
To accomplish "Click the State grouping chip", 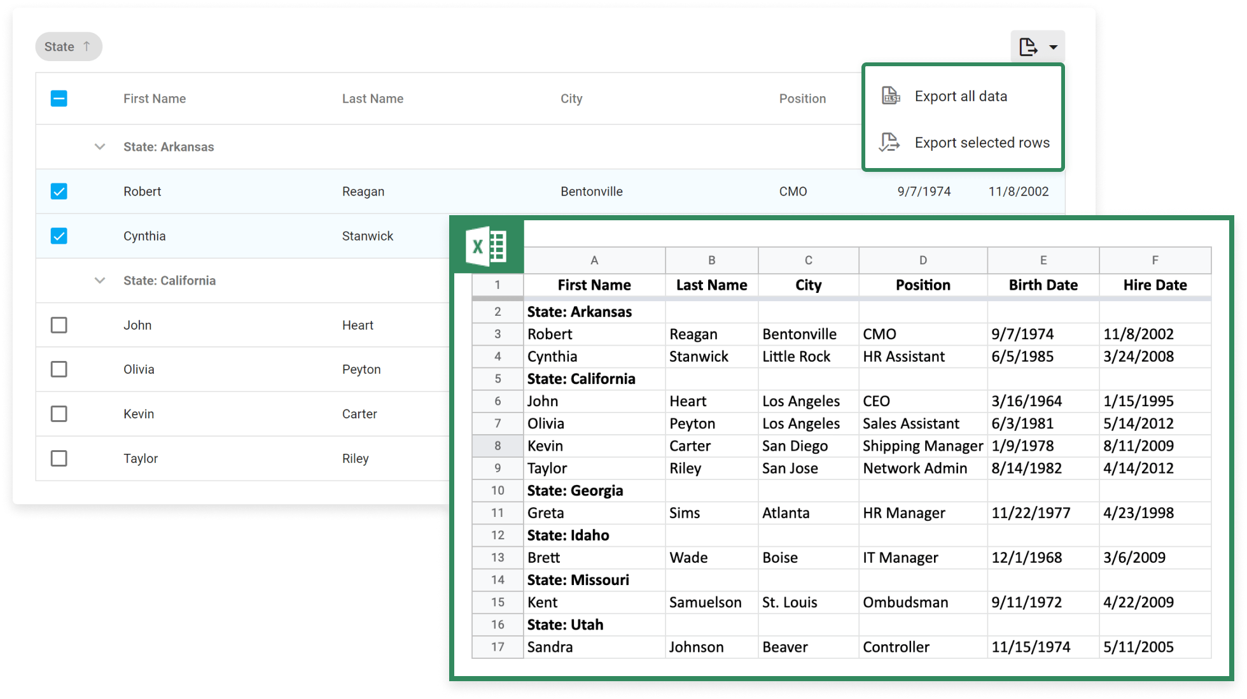I will click(x=60, y=46).
